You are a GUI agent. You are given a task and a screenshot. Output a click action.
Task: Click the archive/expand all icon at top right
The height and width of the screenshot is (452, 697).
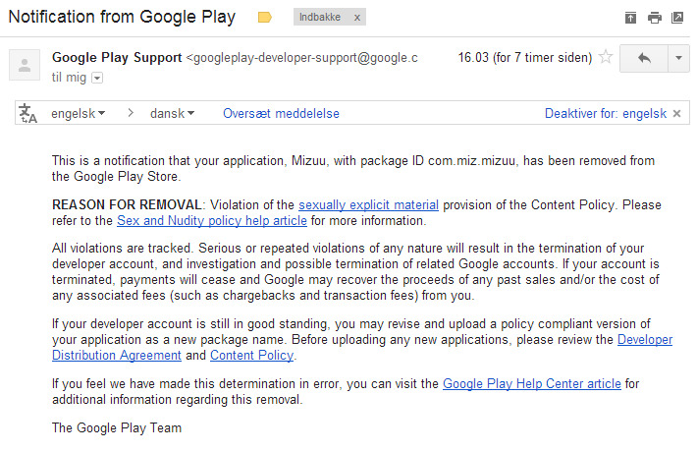[630, 18]
